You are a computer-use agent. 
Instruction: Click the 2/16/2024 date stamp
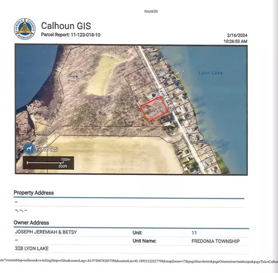[237, 35]
